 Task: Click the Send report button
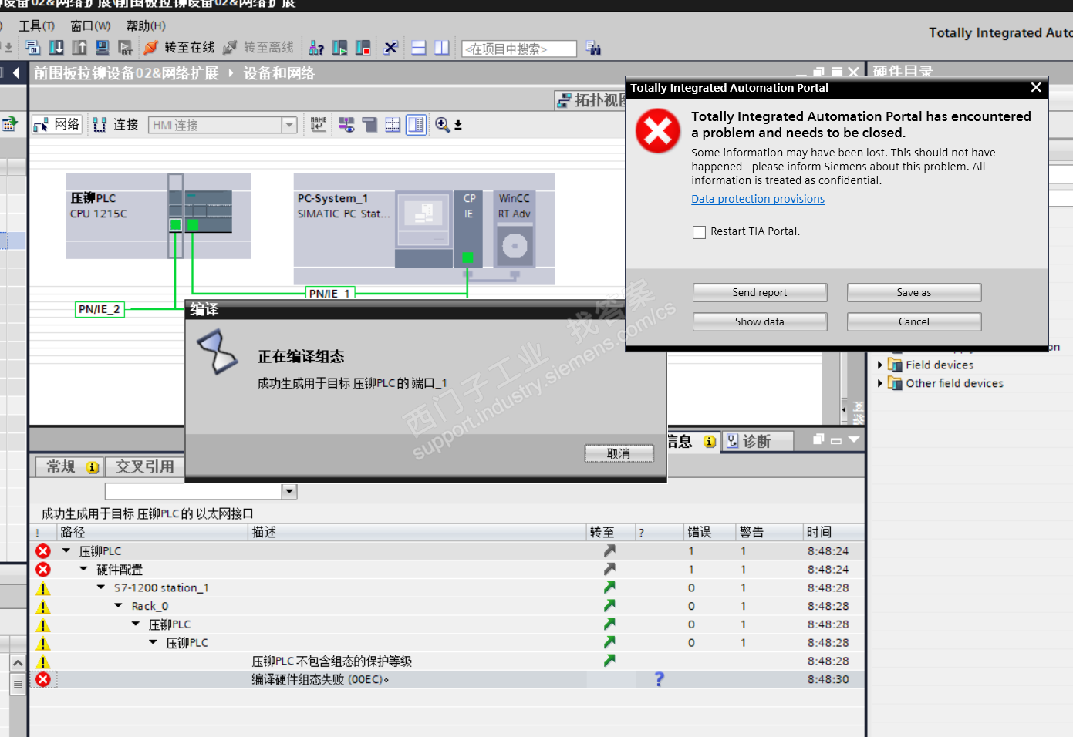[x=760, y=292]
